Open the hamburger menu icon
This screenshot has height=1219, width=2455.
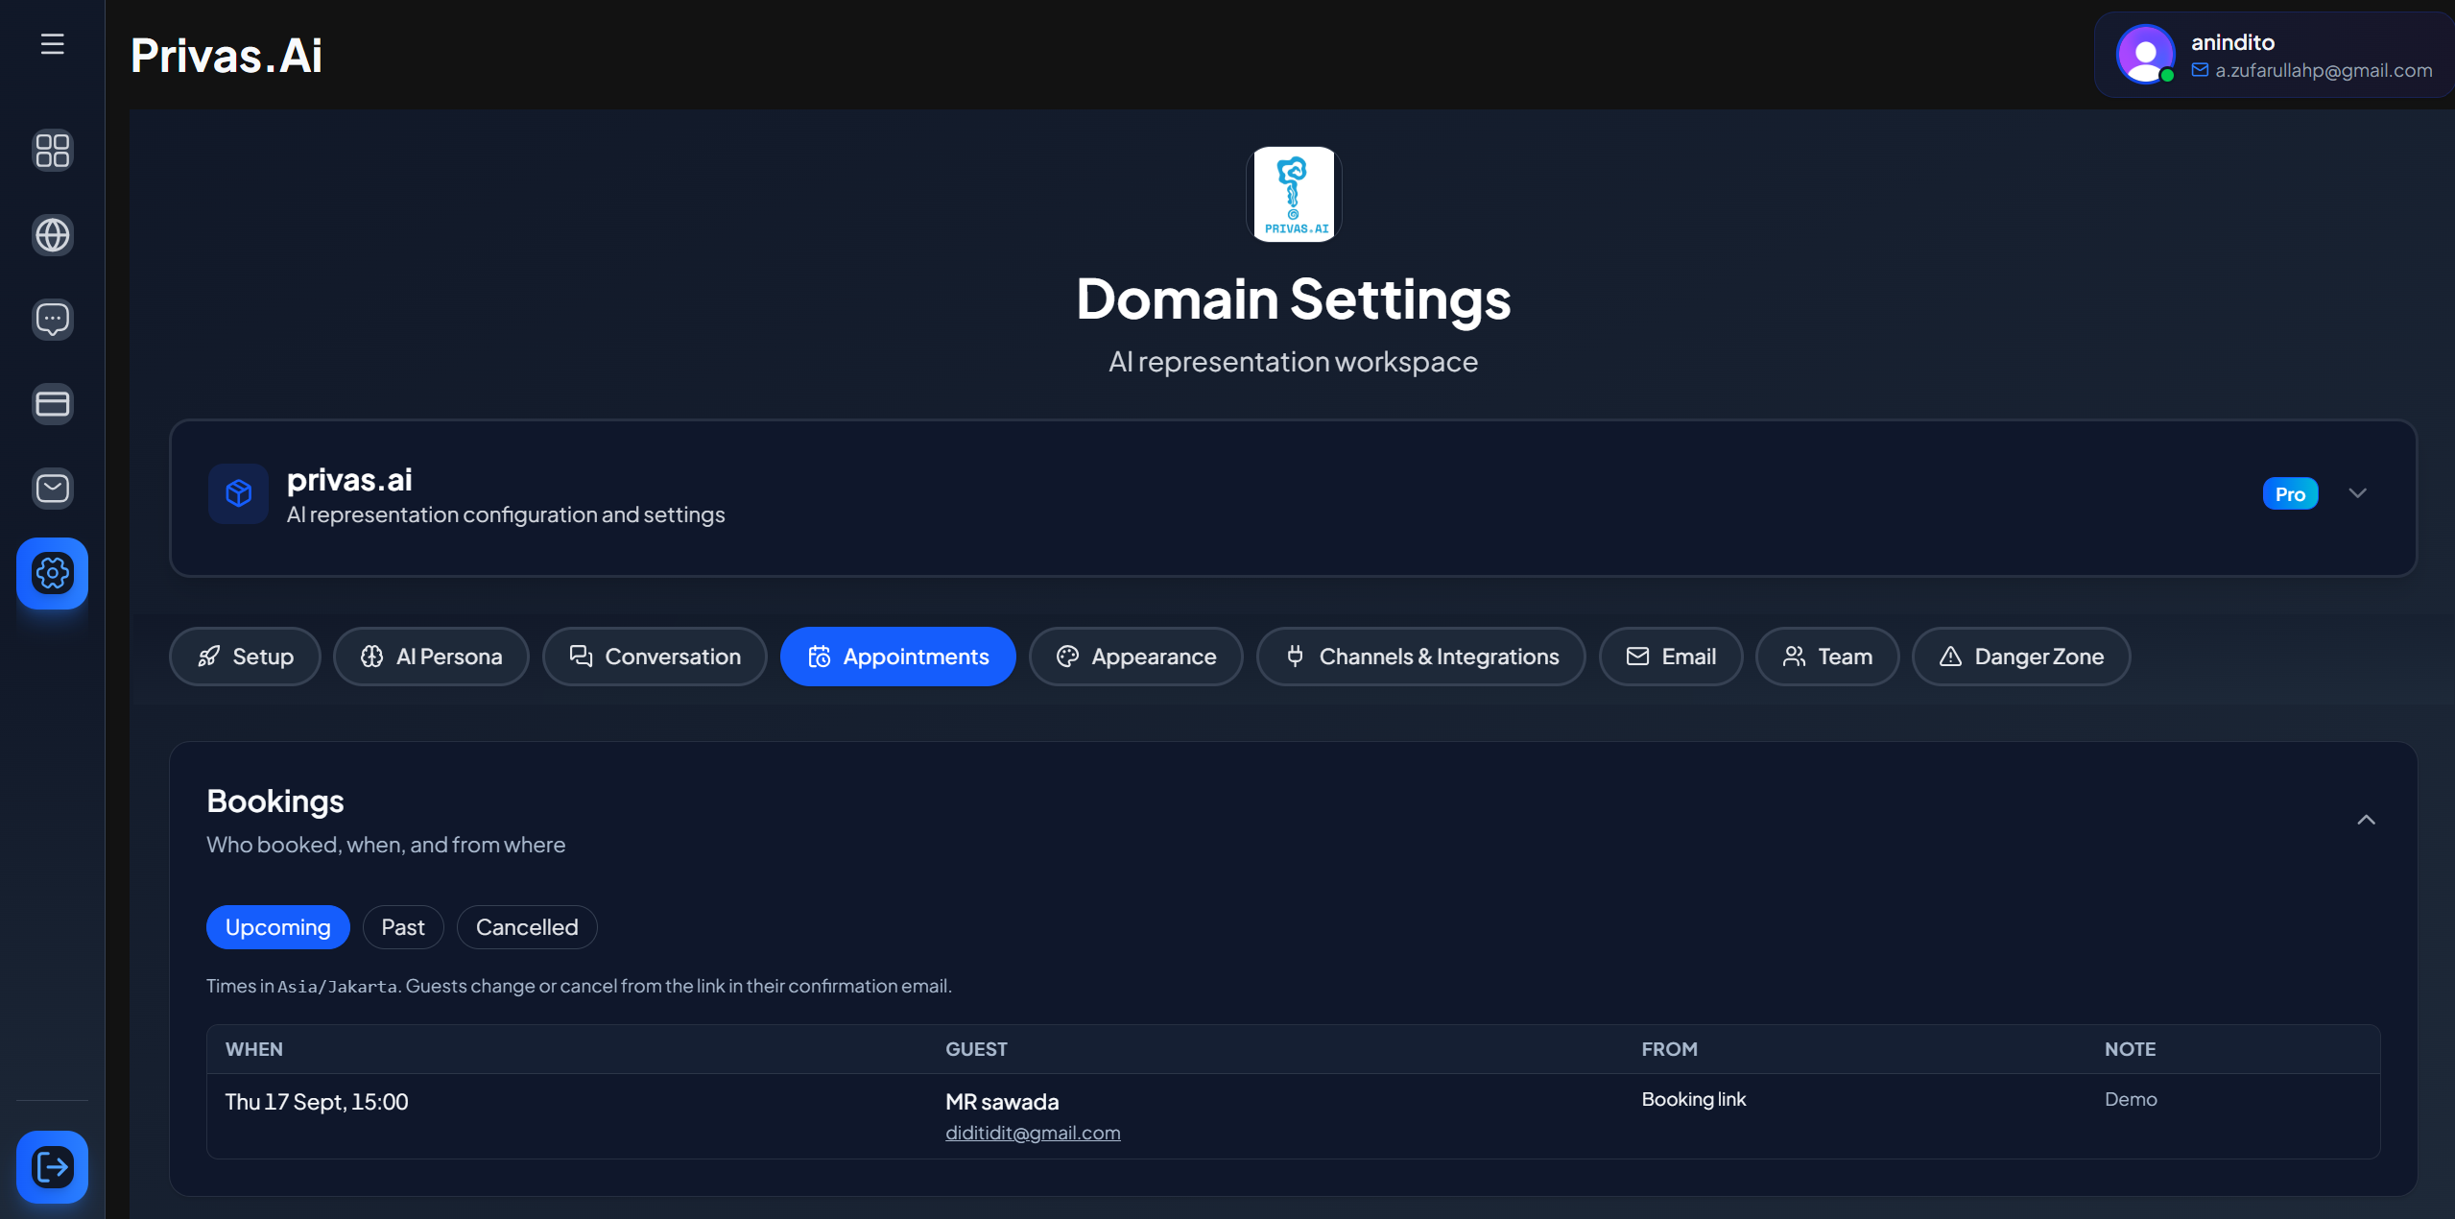[52, 44]
